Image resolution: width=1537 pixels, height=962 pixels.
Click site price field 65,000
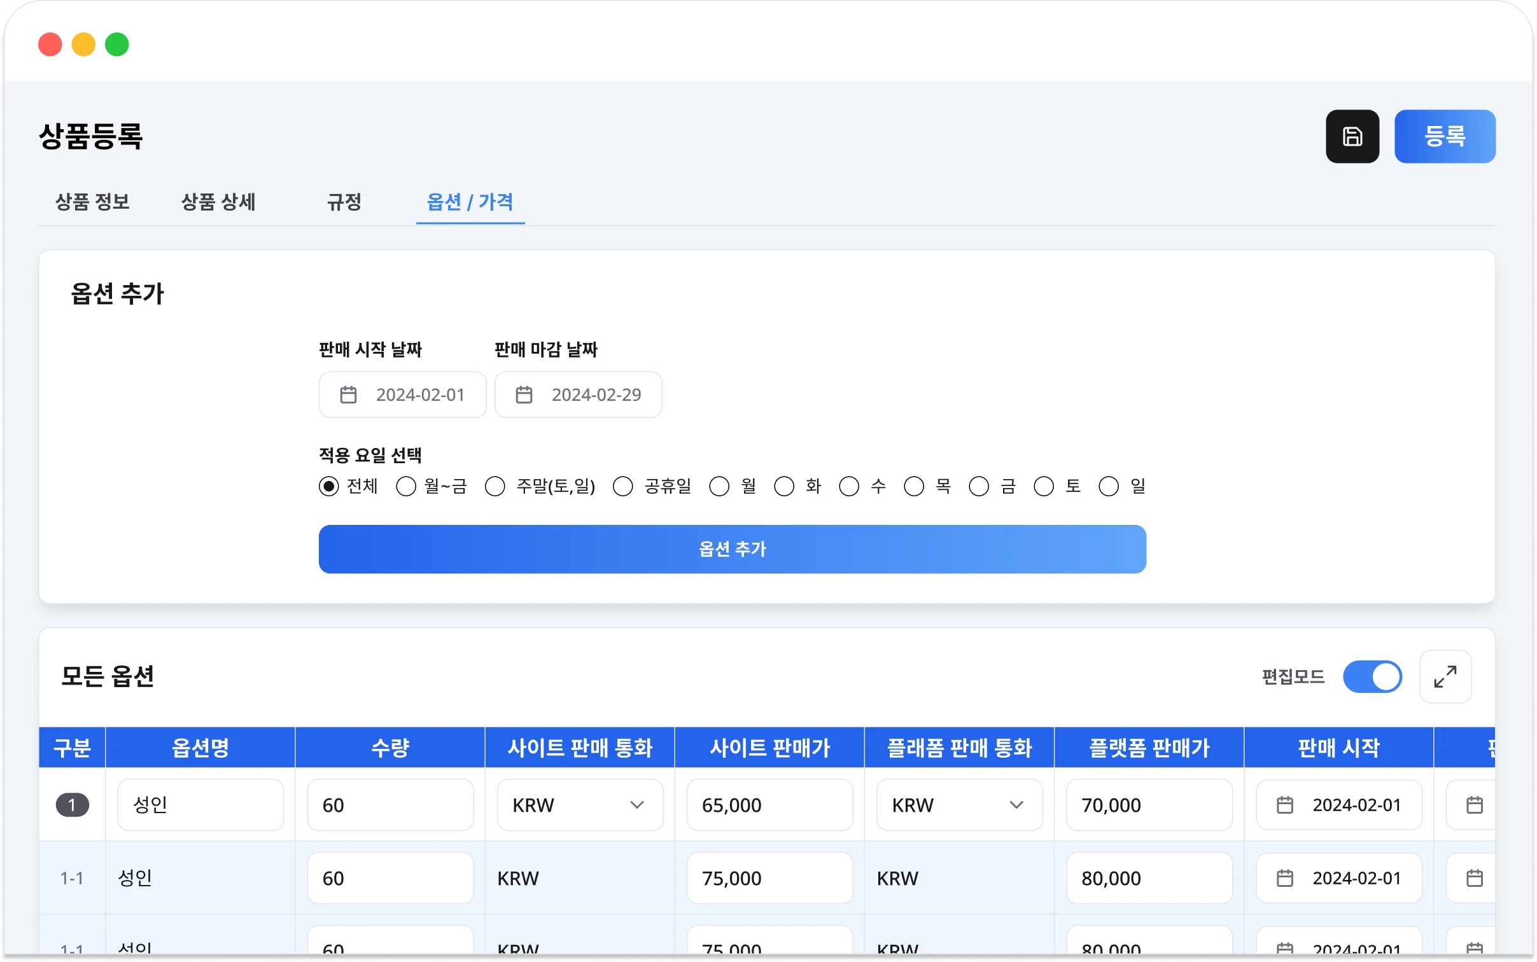[770, 805]
